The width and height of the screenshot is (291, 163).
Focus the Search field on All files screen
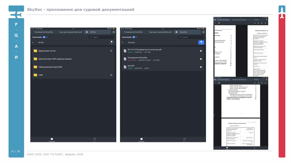[101, 37]
